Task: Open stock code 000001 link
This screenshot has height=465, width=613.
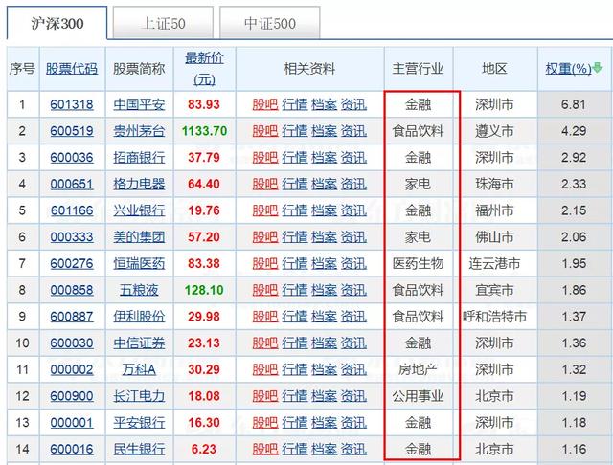Action: pos(72,423)
